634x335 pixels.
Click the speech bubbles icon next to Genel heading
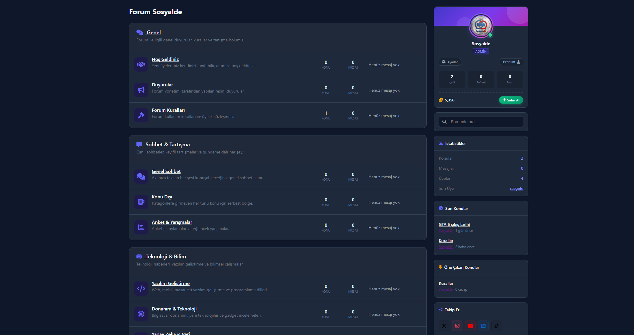point(140,32)
